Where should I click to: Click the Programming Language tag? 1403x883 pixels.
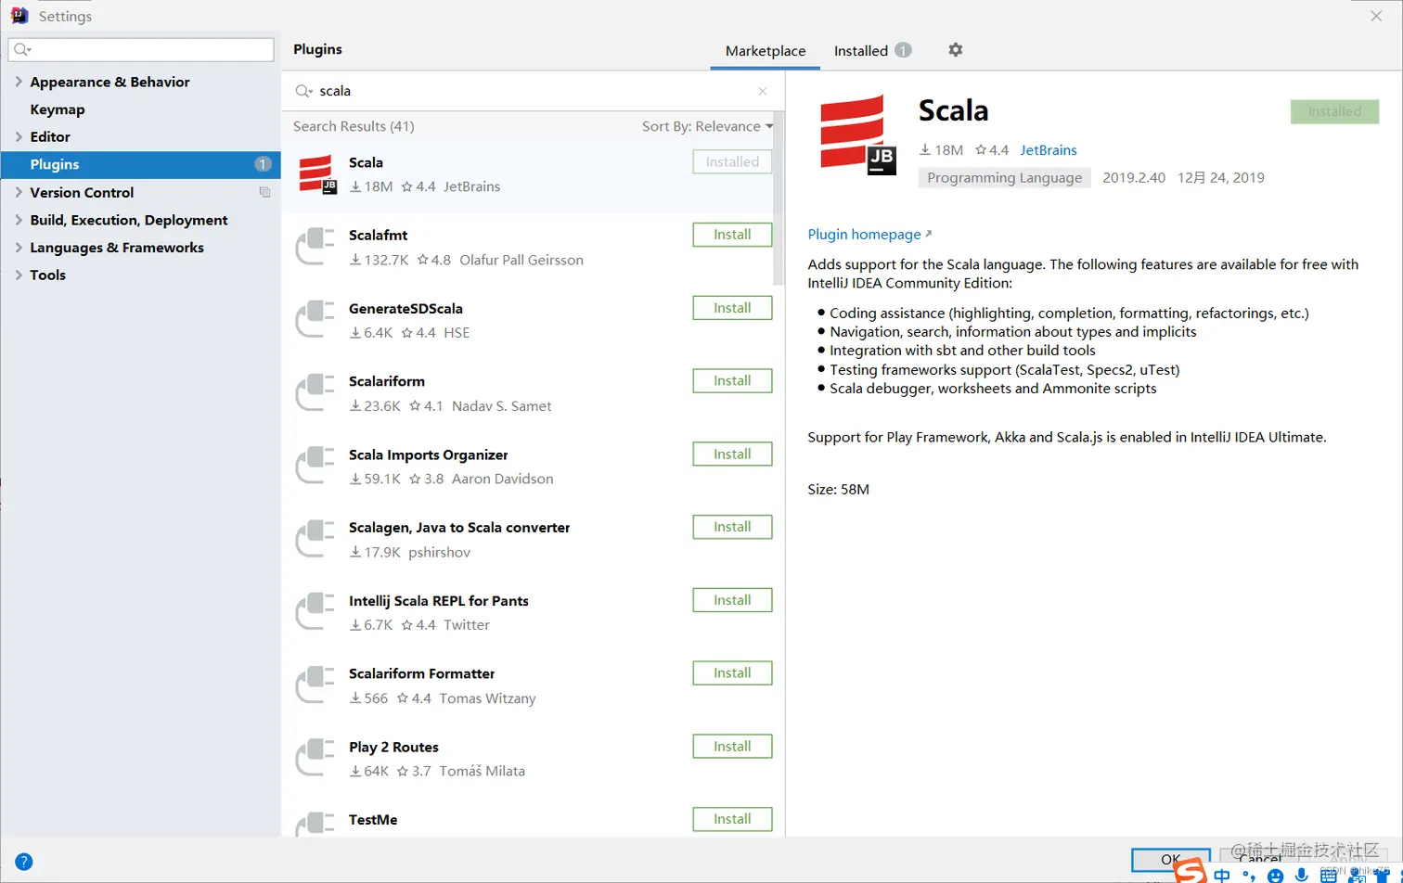[1004, 178]
